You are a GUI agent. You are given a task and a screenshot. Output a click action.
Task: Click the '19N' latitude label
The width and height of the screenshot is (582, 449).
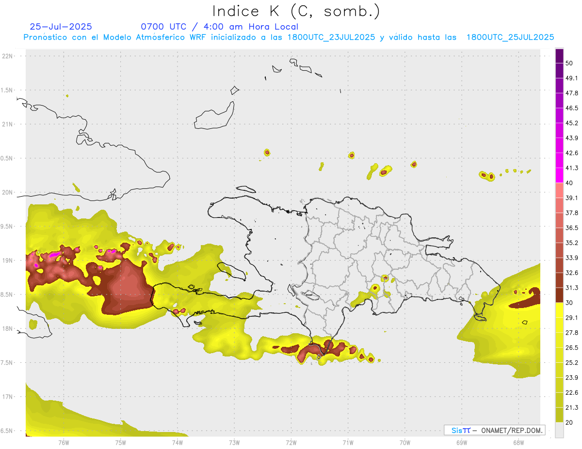click(7, 260)
